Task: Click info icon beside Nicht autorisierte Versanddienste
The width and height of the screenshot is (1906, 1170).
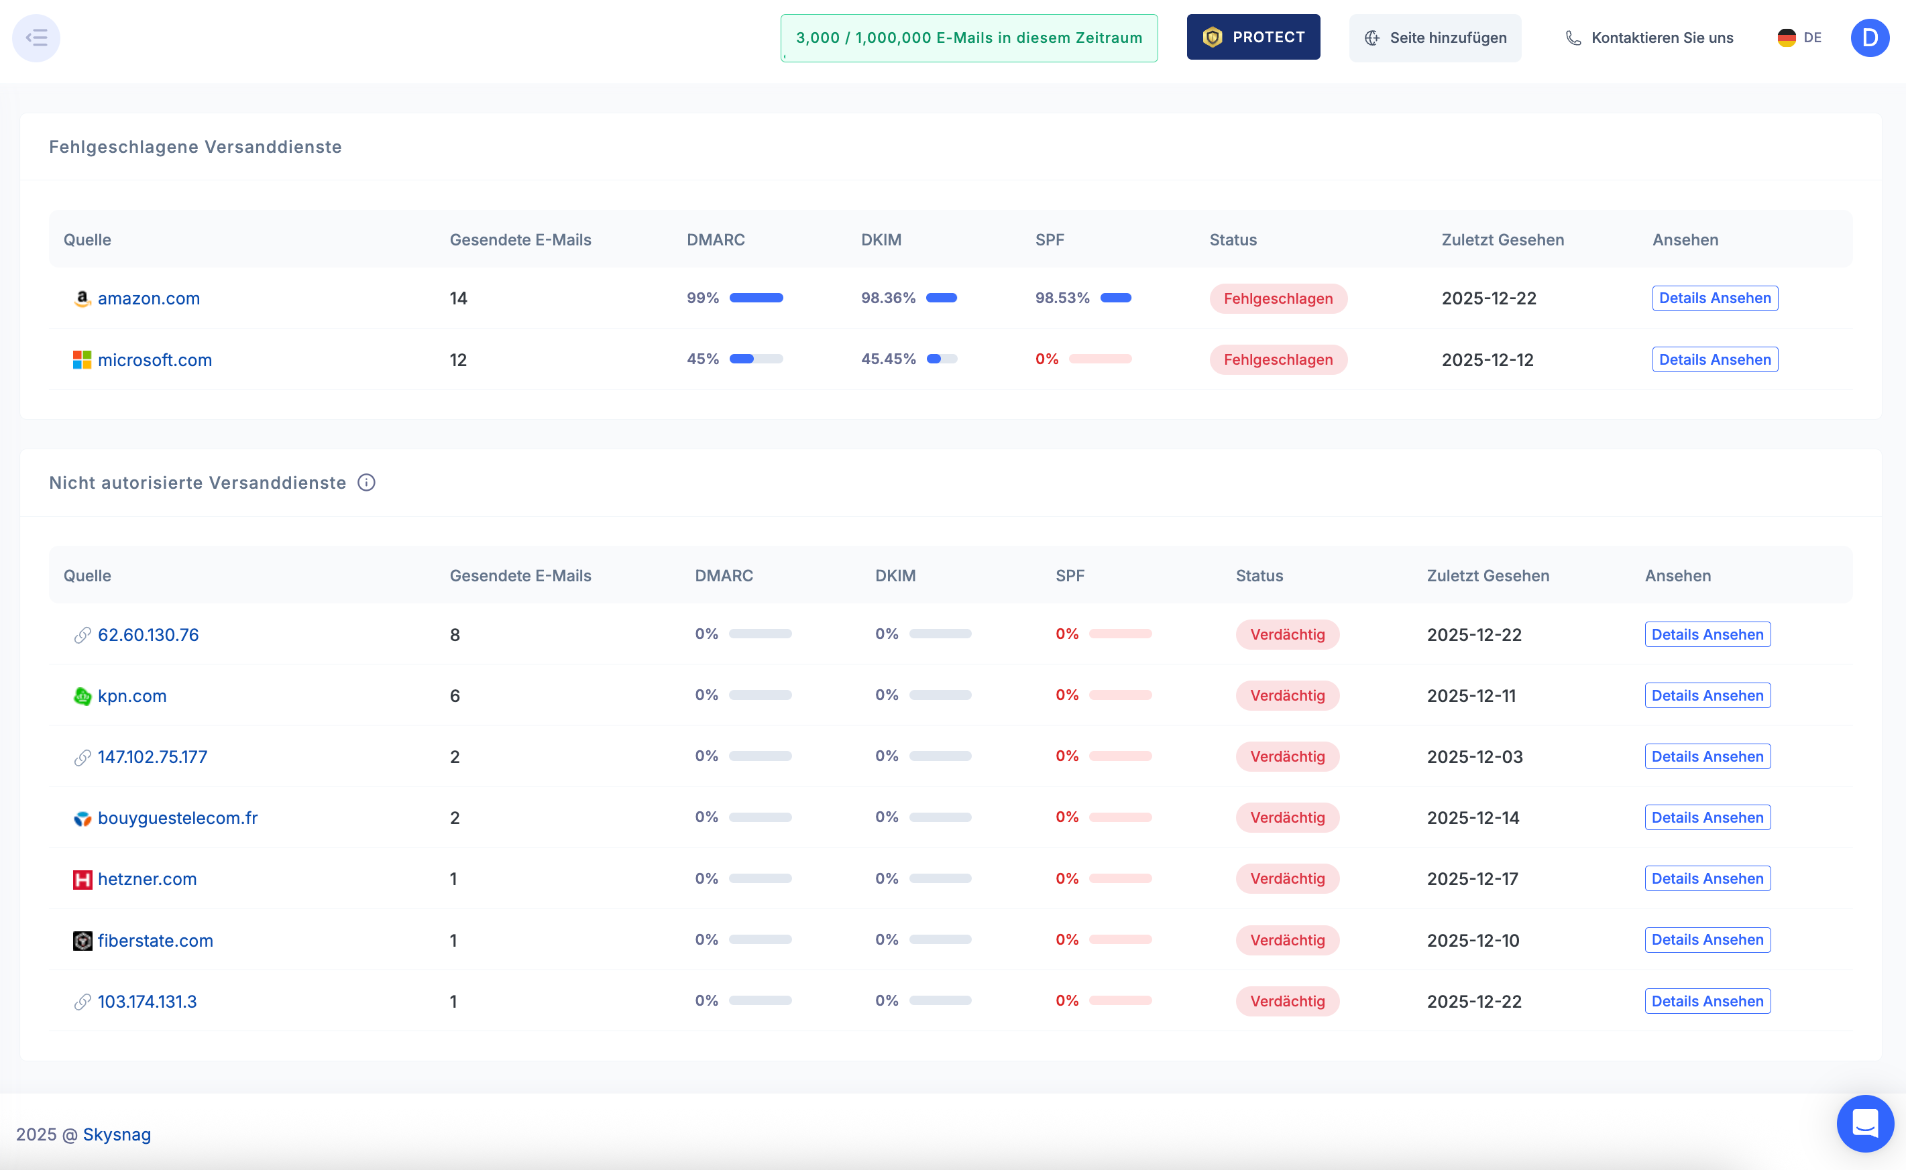Action: coord(367,483)
